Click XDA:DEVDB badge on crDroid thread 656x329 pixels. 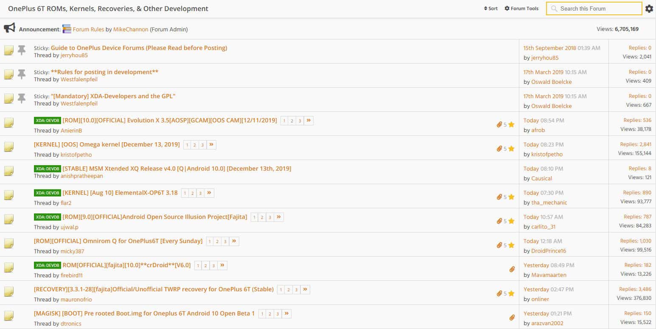point(47,265)
